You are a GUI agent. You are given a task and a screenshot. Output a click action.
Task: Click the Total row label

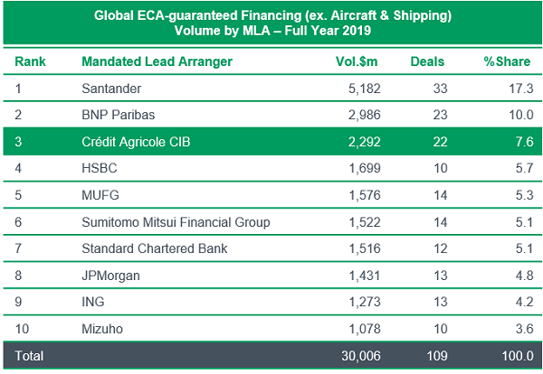click(x=29, y=356)
